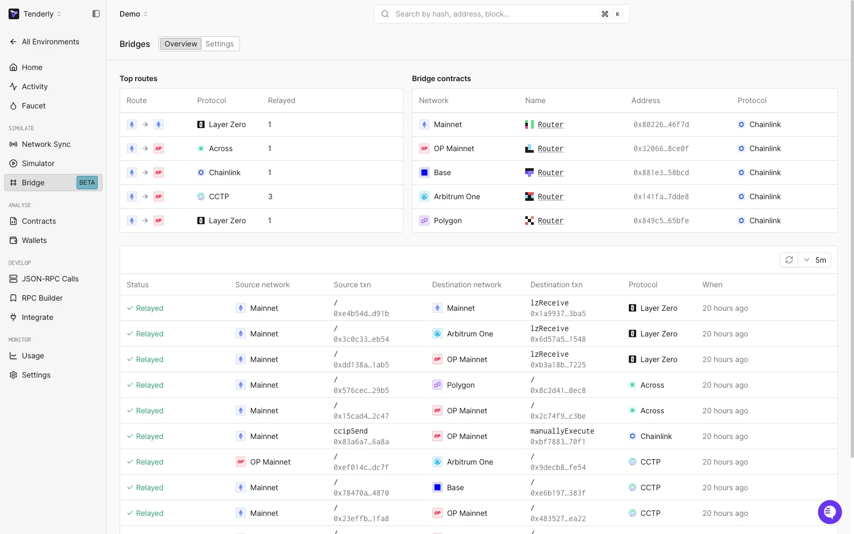Click the Base network icon in contracts

pos(424,172)
